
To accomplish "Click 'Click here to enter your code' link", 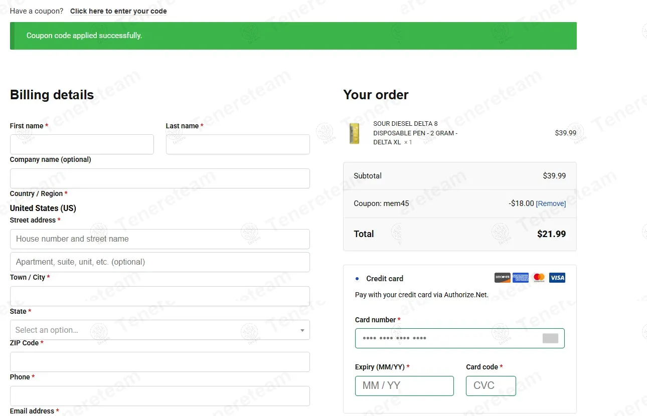I will 118,11.
